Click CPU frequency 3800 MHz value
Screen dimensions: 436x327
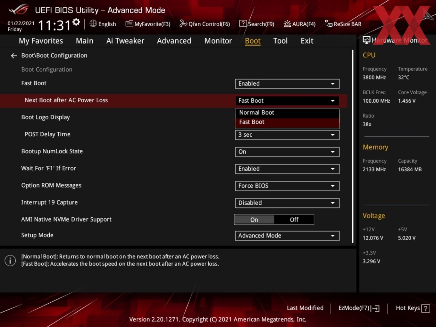tap(374, 77)
